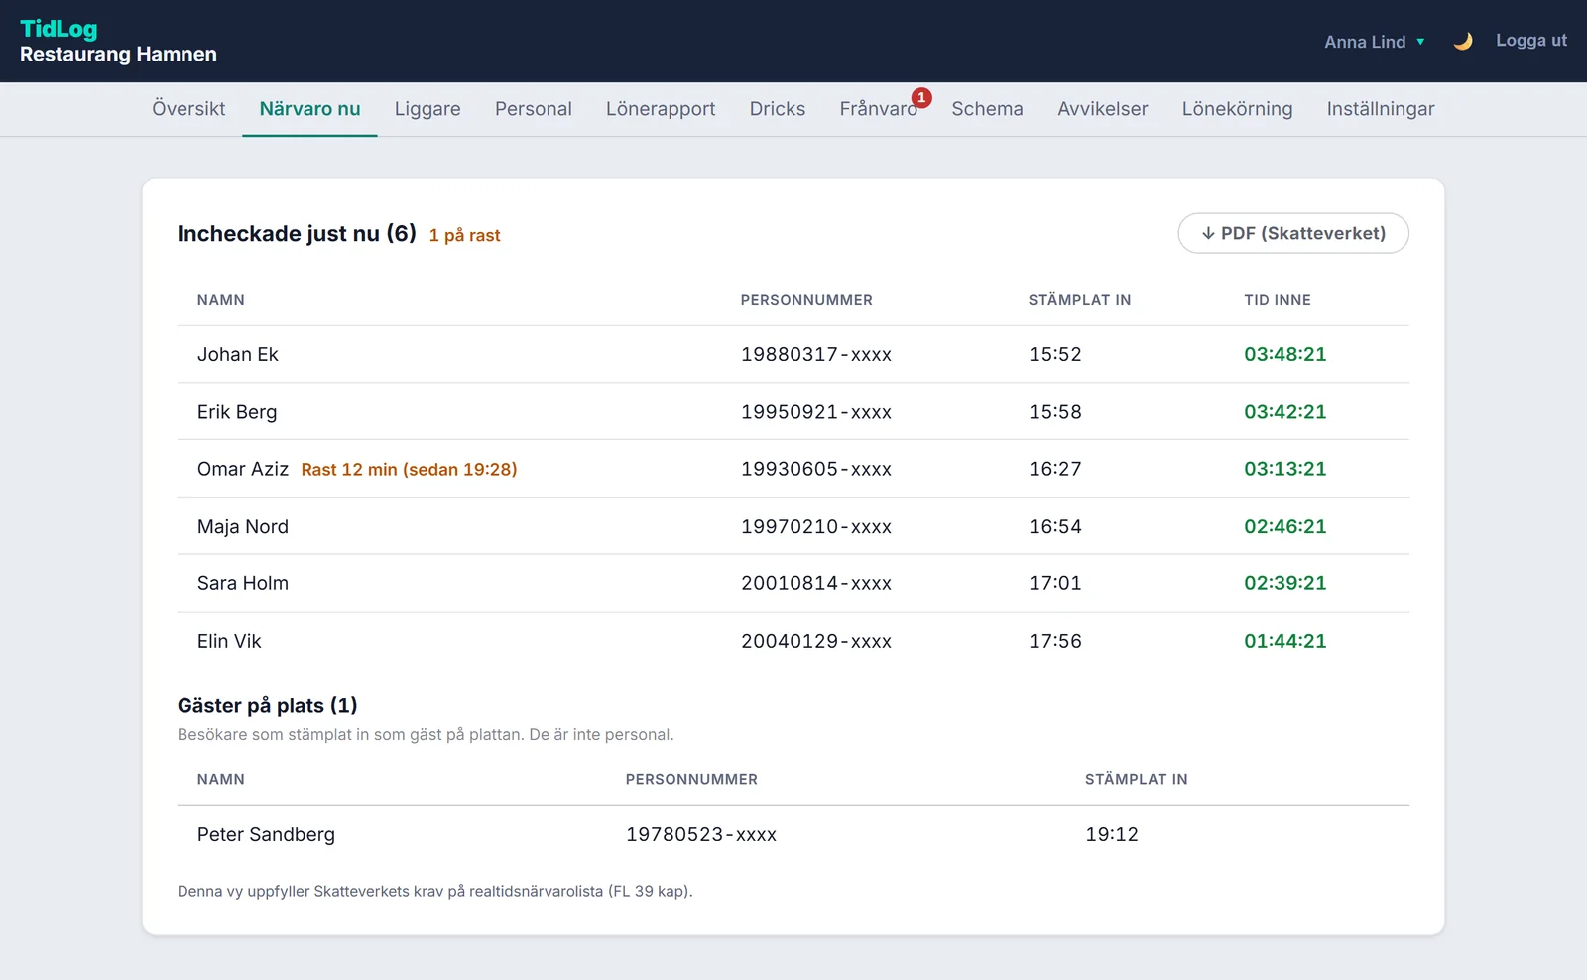Click the Gäster på plats (1) heading
The image size is (1587, 980).
[268, 705]
